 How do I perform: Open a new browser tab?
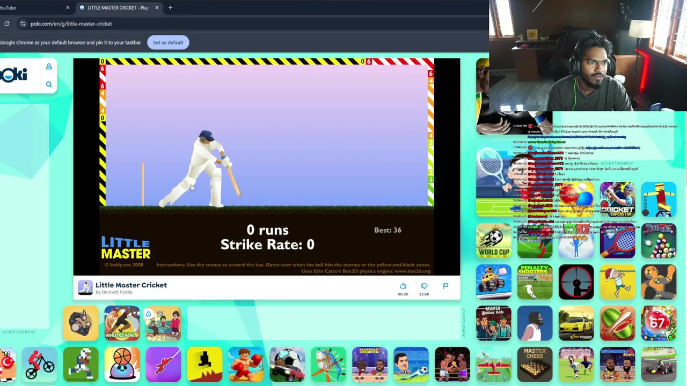point(170,8)
